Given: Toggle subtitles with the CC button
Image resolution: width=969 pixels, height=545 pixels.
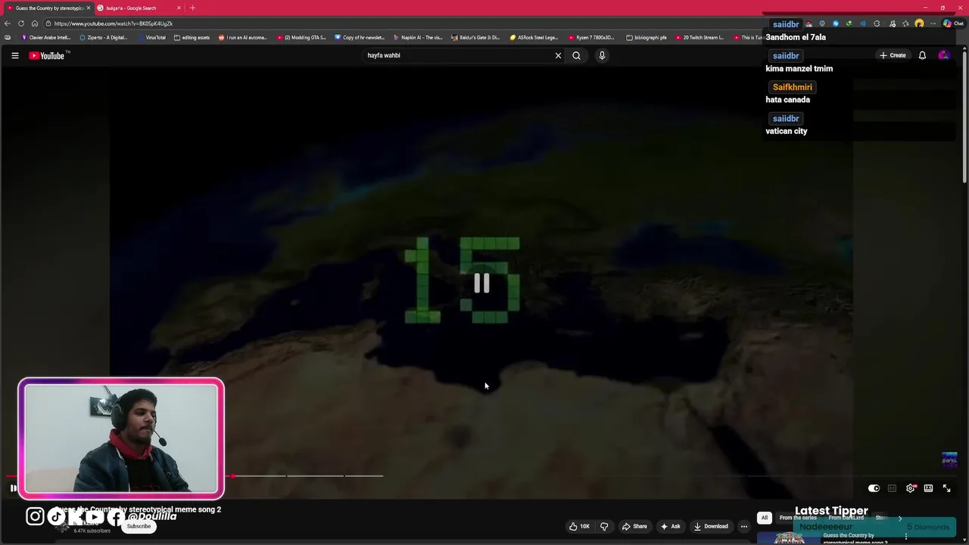Looking at the screenshot, I should pos(892,488).
